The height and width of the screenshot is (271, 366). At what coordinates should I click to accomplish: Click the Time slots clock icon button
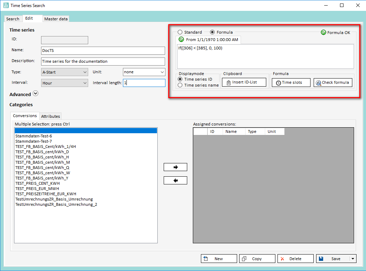coord(292,83)
